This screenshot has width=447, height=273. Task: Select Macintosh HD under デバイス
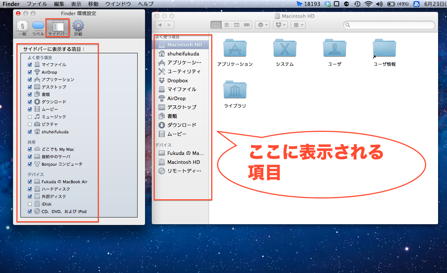pyautogui.click(x=181, y=162)
